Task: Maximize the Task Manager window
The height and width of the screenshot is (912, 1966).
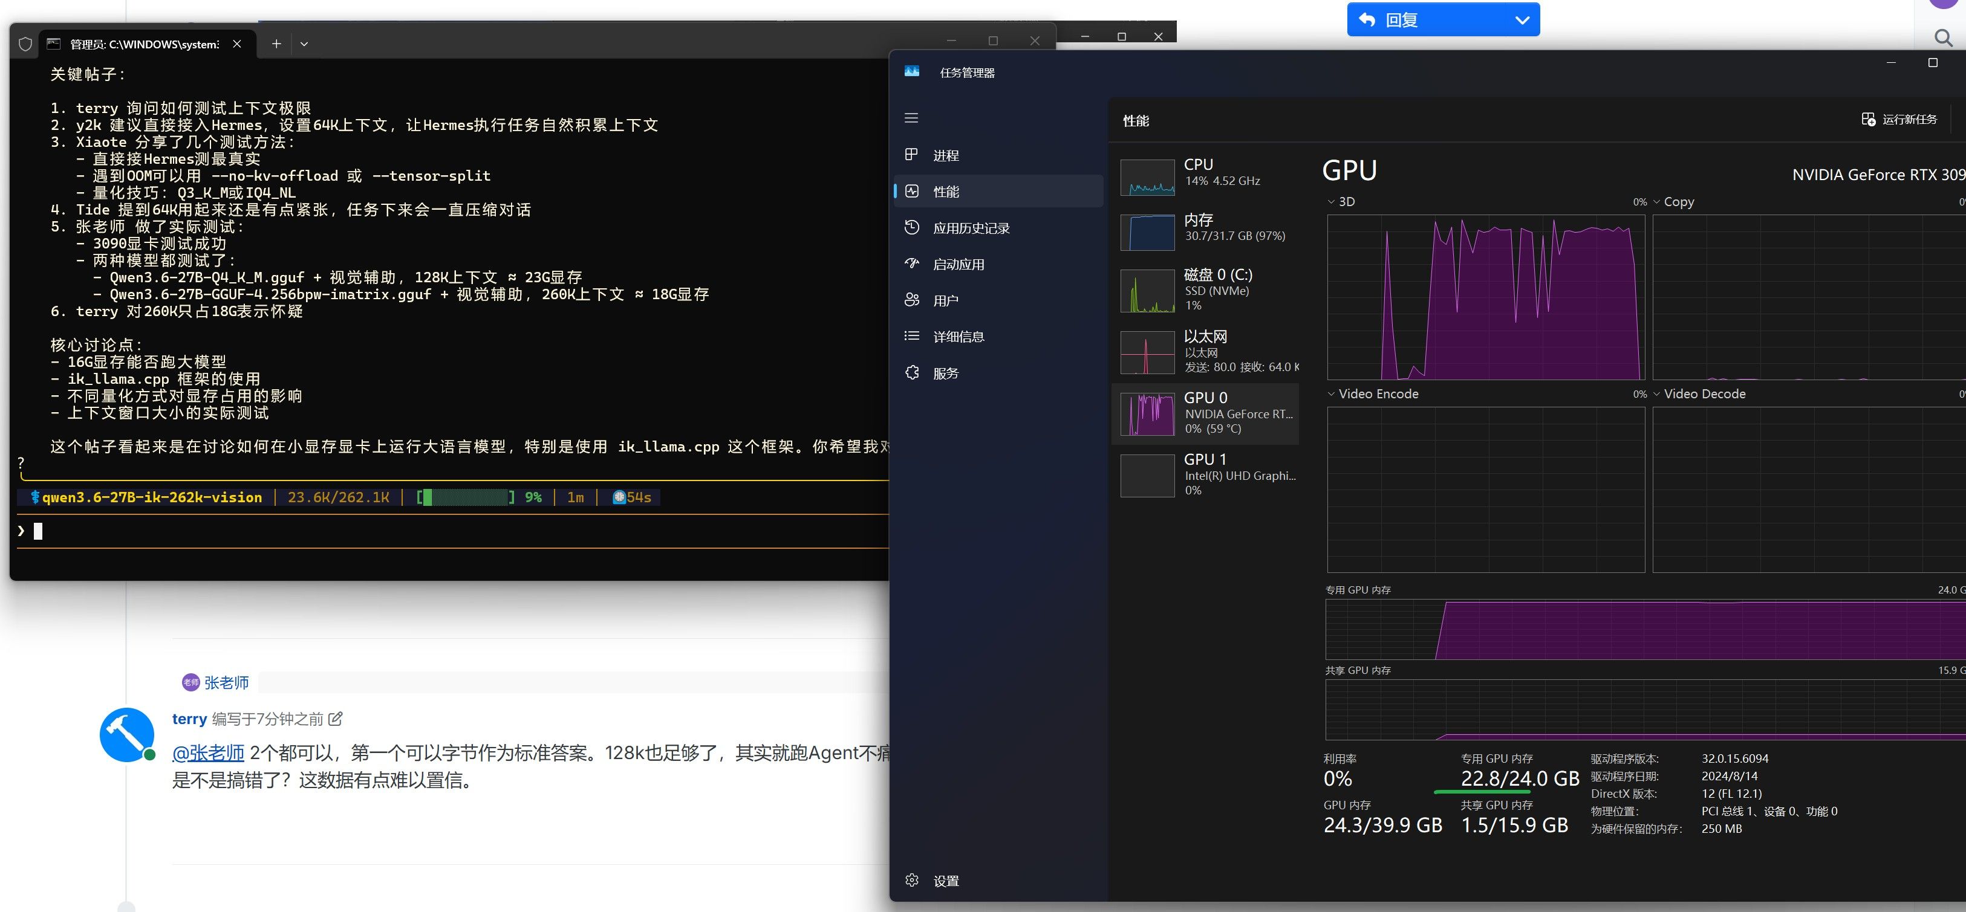Action: pos(1932,62)
